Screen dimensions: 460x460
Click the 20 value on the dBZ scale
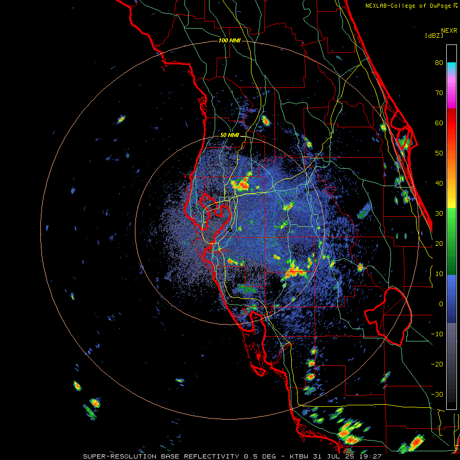click(x=439, y=244)
